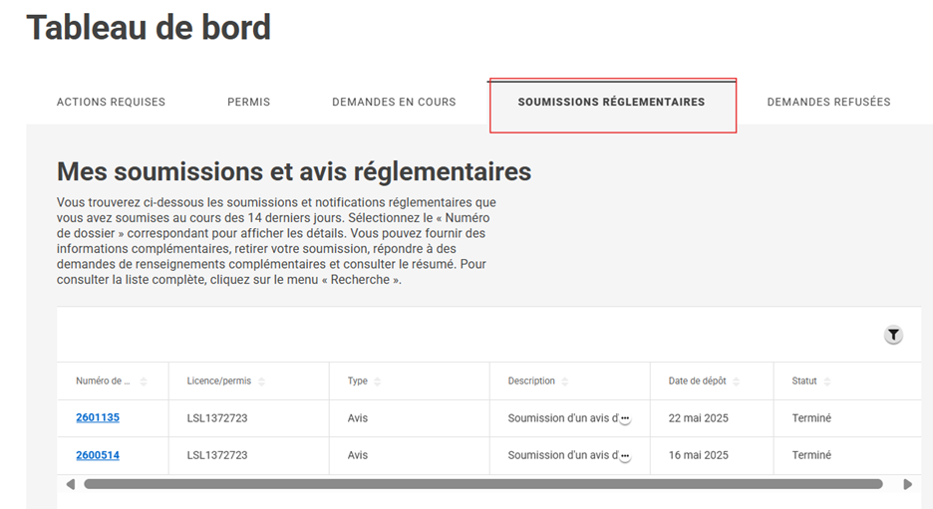The height and width of the screenshot is (509, 933).
Task: Sort by Date de dépôt arrows
Action: [x=736, y=382]
